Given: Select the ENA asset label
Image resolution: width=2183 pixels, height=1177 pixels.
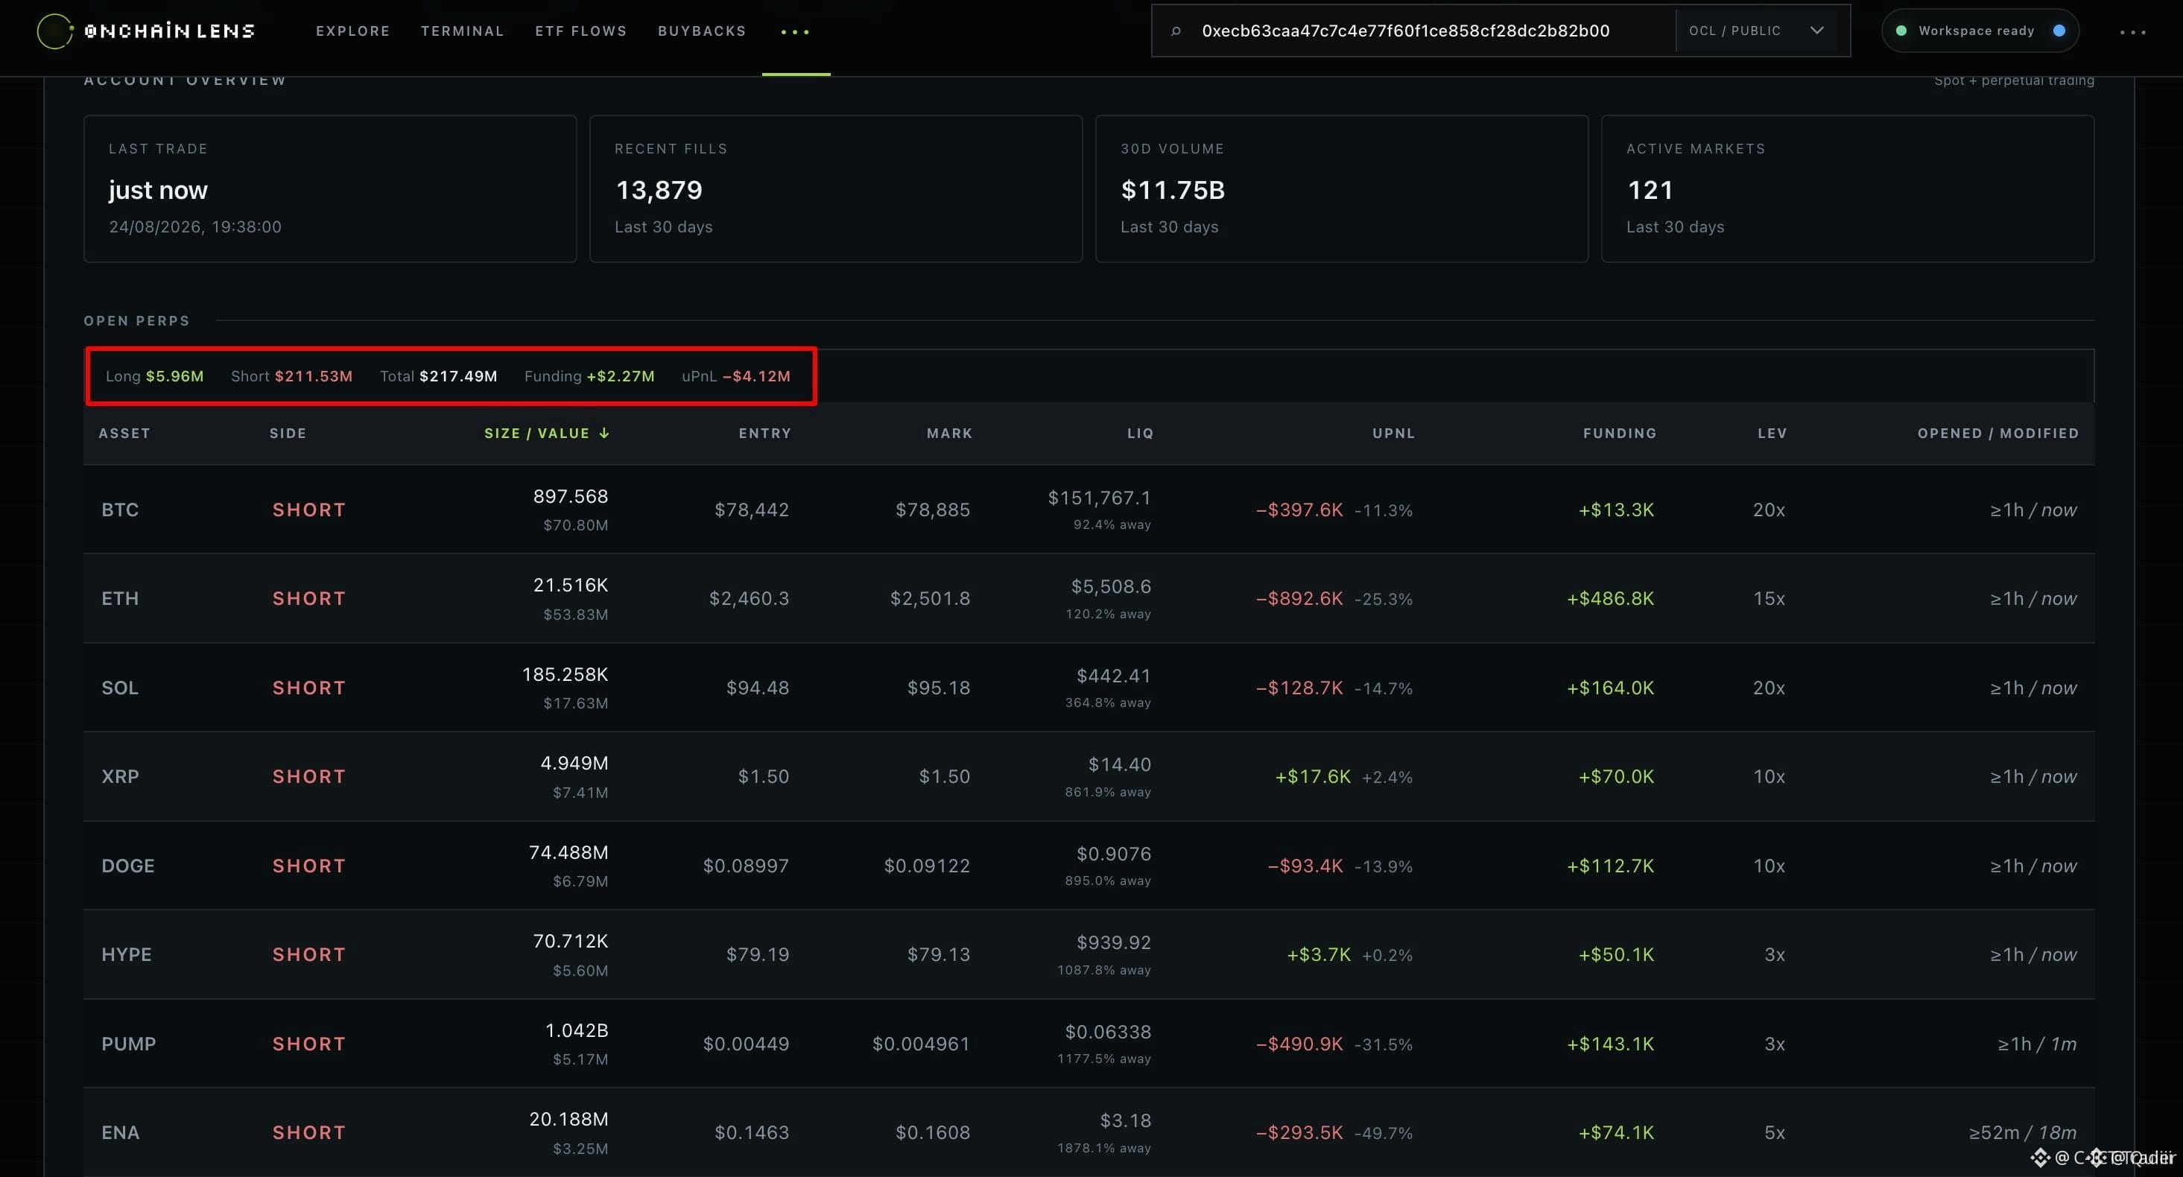Looking at the screenshot, I should pos(121,1132).
